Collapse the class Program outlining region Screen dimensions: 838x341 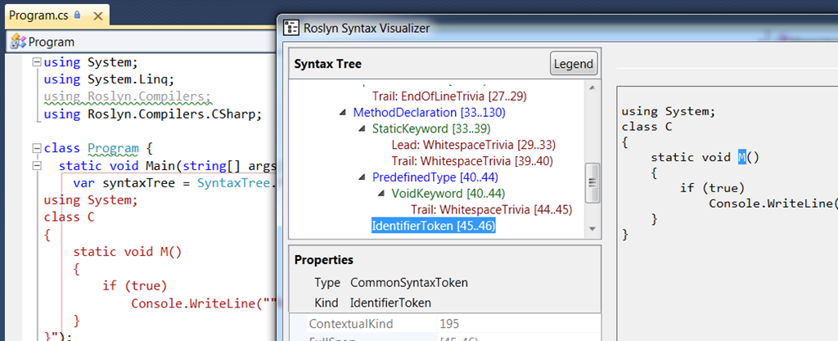pyautogui.click(x=36, y=148)
